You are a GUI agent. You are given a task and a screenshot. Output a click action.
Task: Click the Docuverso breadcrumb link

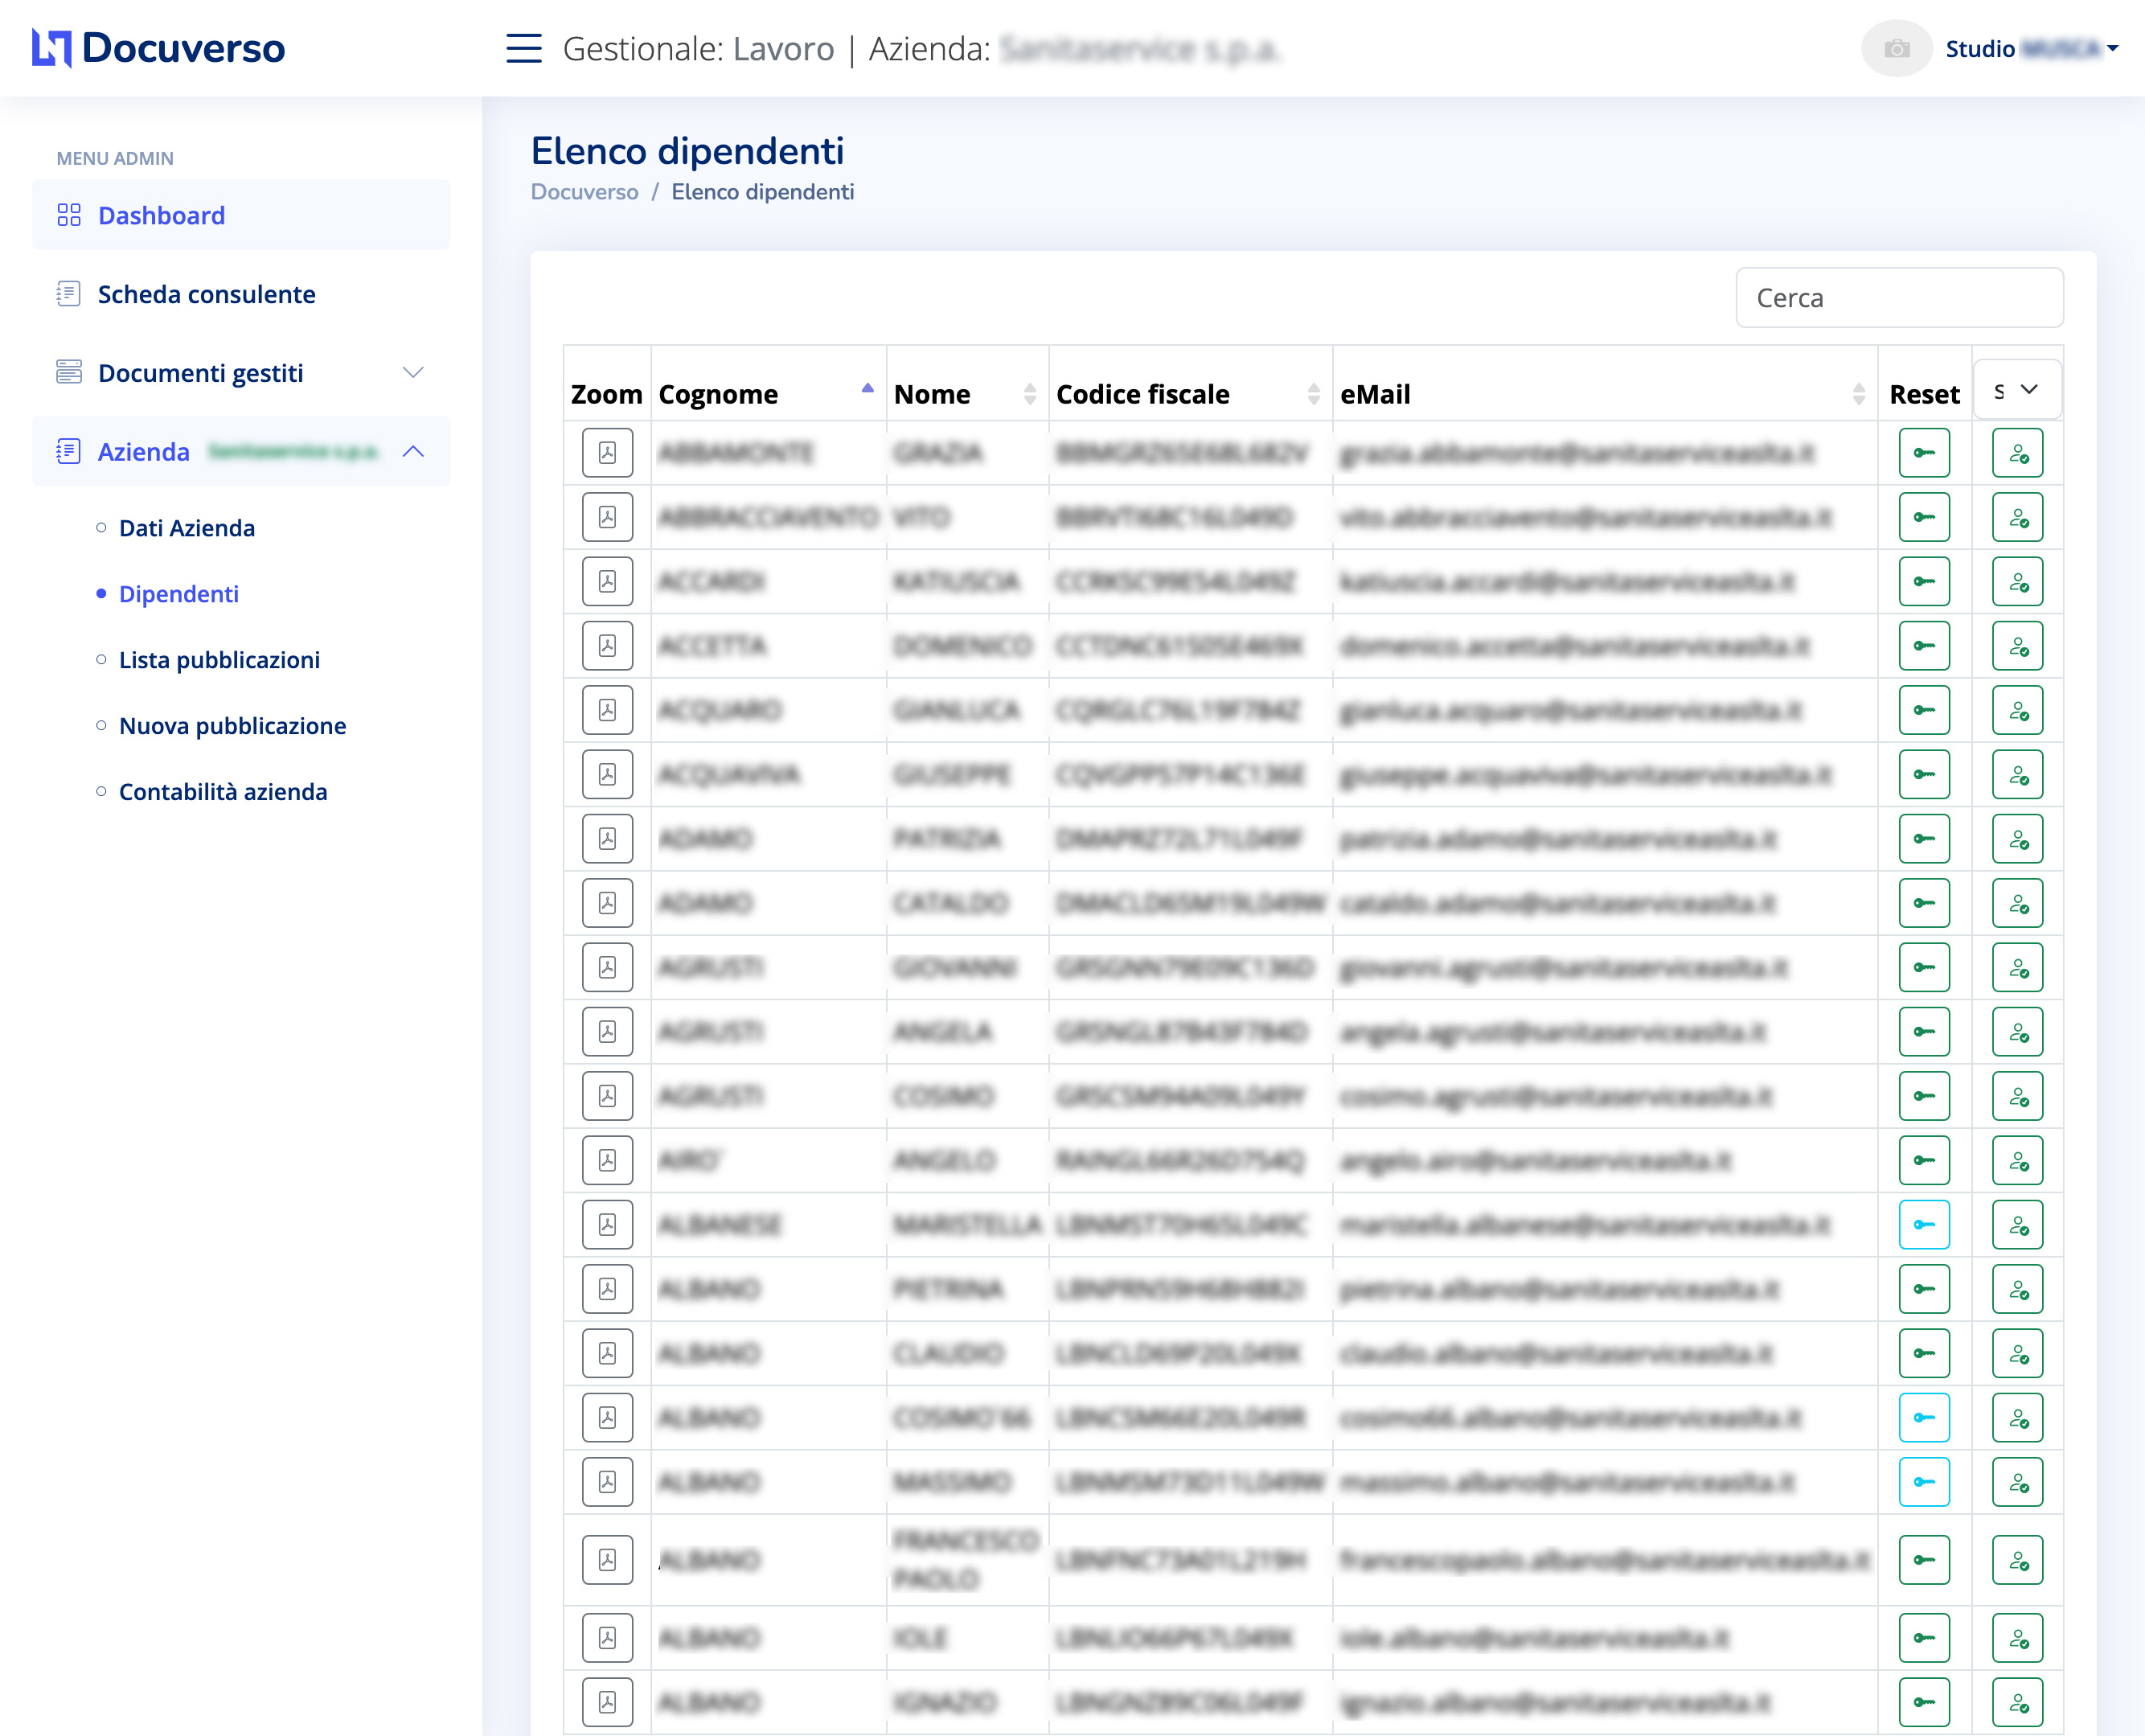[584, 192]
